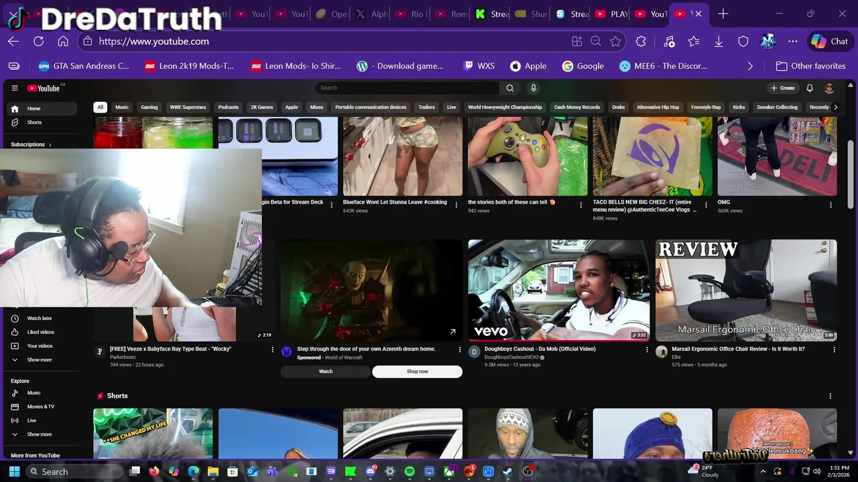Open options for Marsail Office Chair video

pos(835,349)
